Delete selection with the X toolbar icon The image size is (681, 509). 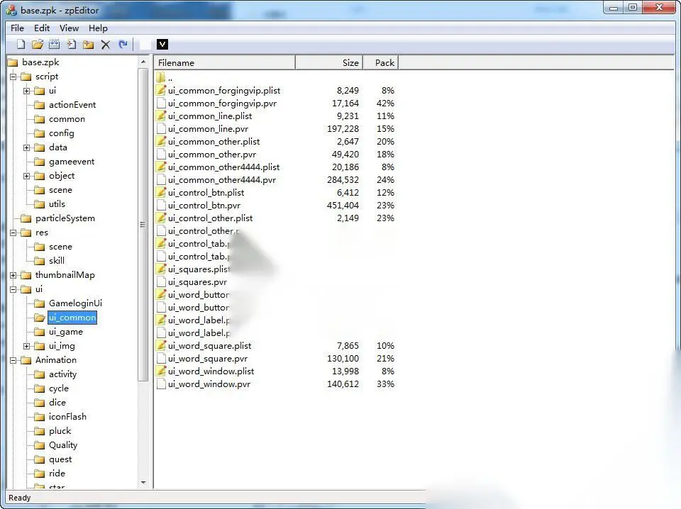(106, 44)
